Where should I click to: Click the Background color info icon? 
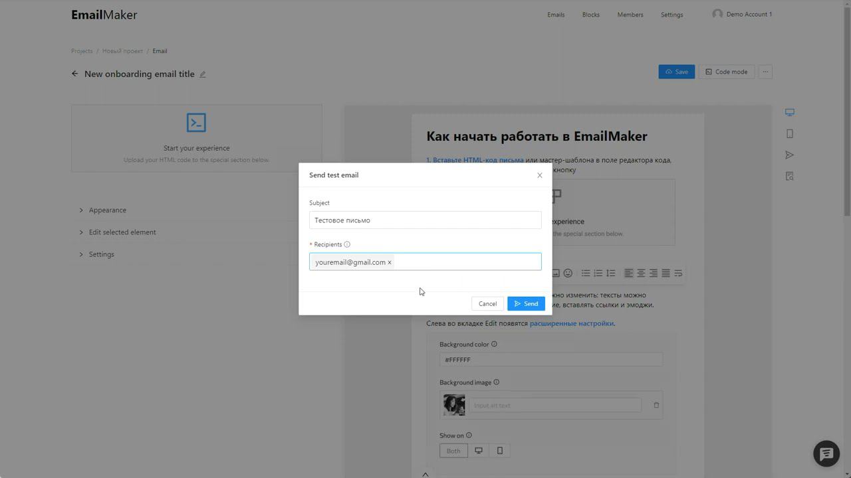[x=494, y=344]
